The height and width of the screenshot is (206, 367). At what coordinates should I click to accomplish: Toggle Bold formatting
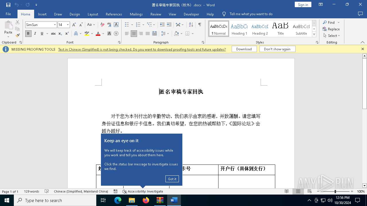[28, 33]
